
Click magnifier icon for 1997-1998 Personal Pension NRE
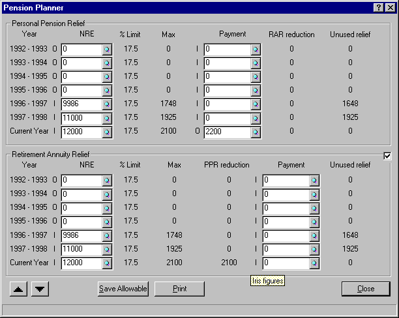(107, 119)
